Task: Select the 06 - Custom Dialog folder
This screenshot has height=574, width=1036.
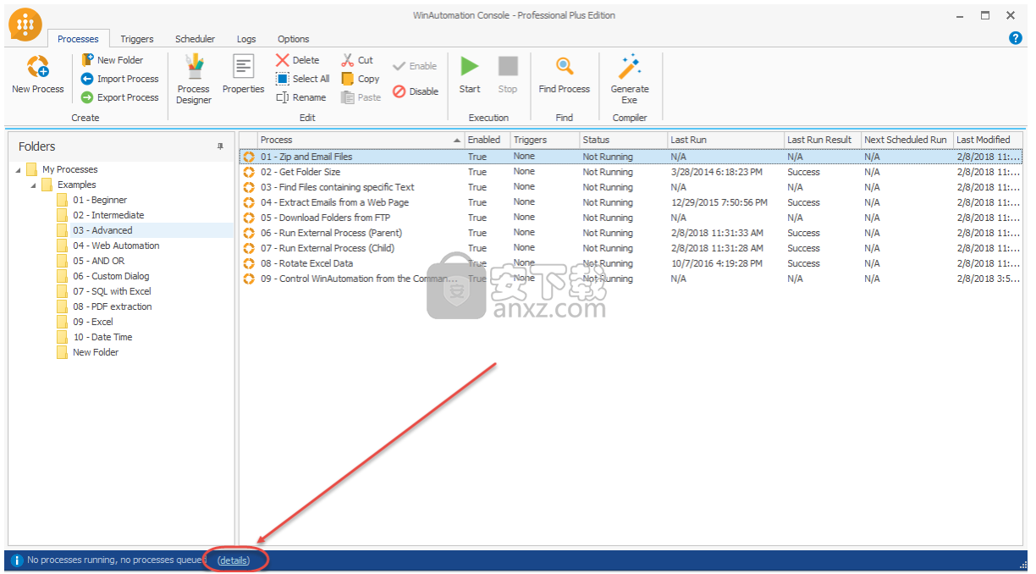Action: [x=111, y=276]
